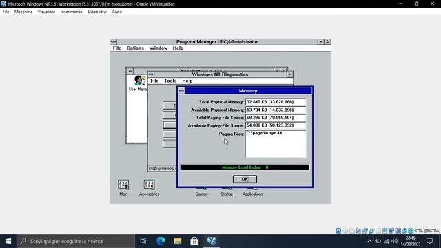Open the Windows Start menu
Viewport: 441px width, 248px height.
[x=8, y=241]
